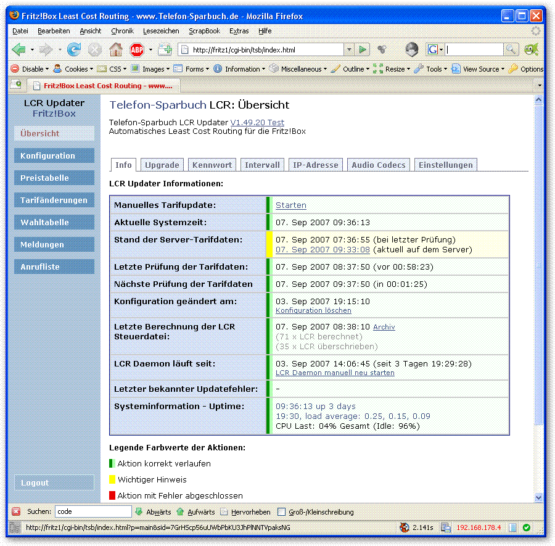Screen dimensions: 555x546
Task: Open the tab list dropdown arrow
Action: (x=540, y=85)
